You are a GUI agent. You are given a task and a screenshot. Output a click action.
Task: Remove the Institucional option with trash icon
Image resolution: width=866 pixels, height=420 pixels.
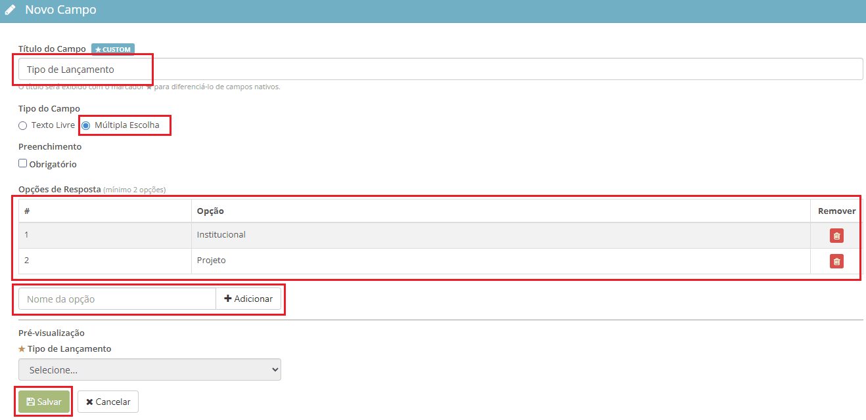click(836, 236)
